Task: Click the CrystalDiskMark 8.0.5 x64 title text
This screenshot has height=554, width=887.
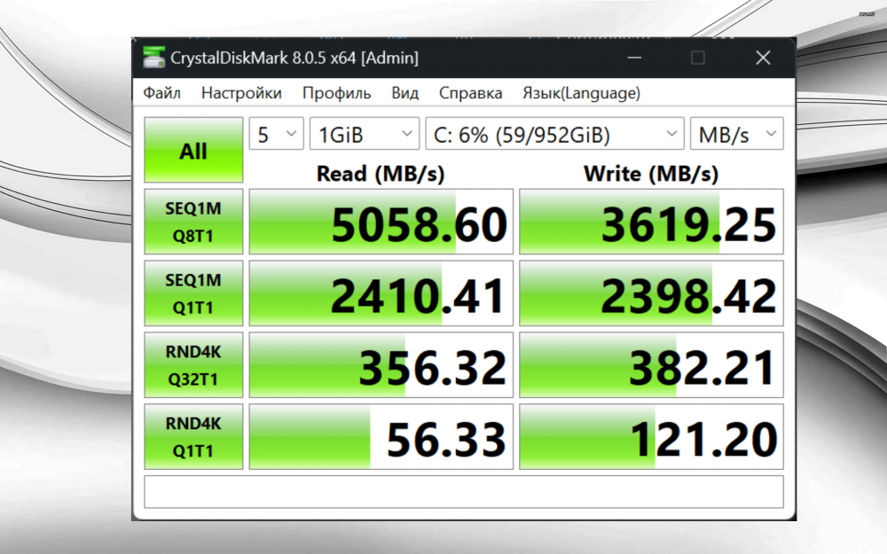Action: [x=294, y=58]
